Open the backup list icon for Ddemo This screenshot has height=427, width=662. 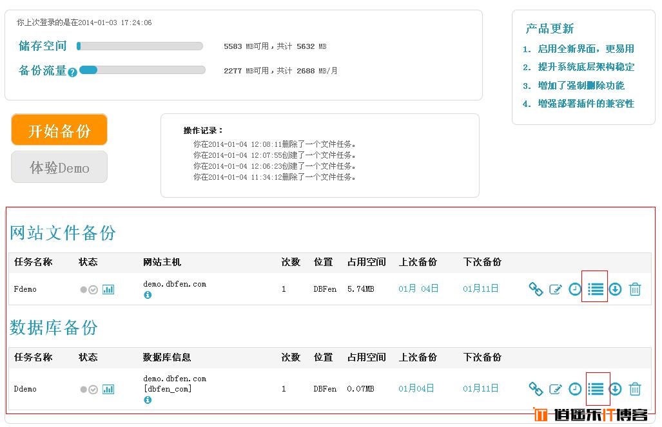coord(596,388)
